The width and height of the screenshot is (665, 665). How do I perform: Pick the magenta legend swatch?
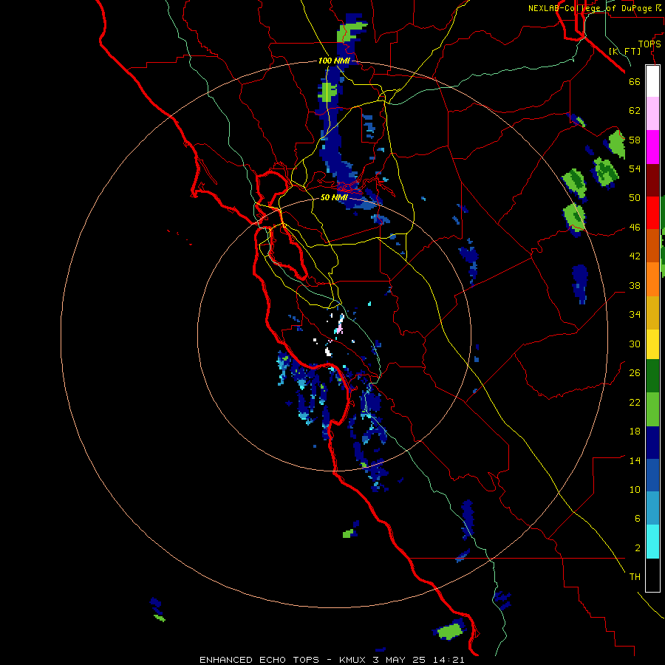coord(652,147)
